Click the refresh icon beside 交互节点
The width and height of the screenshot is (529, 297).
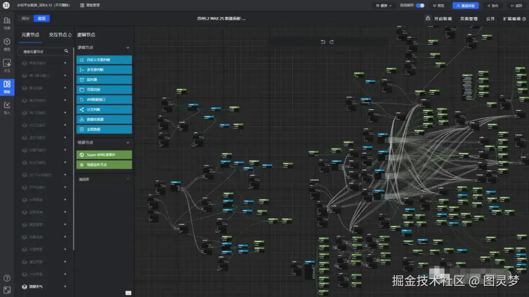click(x=70, y=35)
